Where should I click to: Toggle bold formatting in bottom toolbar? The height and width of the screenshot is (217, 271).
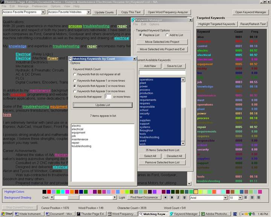click(x=172, y=197)
